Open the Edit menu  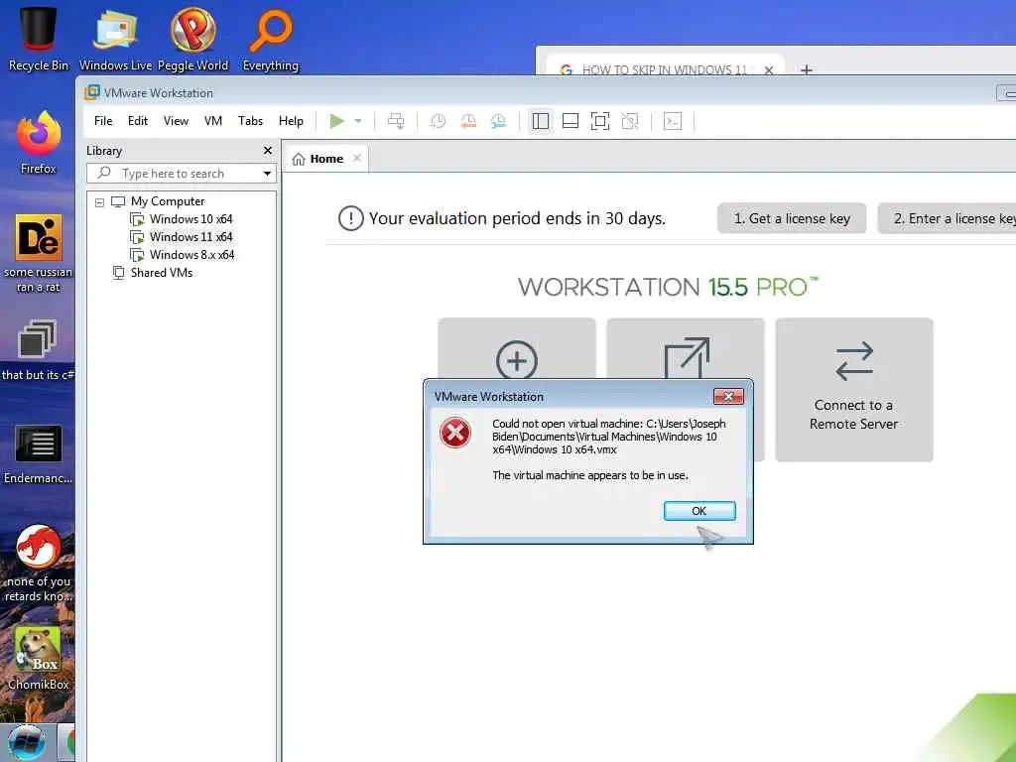coord(137,121)
